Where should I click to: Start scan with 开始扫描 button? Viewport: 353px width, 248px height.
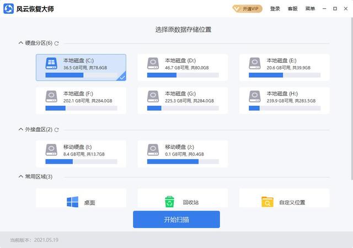click(176, 219)
